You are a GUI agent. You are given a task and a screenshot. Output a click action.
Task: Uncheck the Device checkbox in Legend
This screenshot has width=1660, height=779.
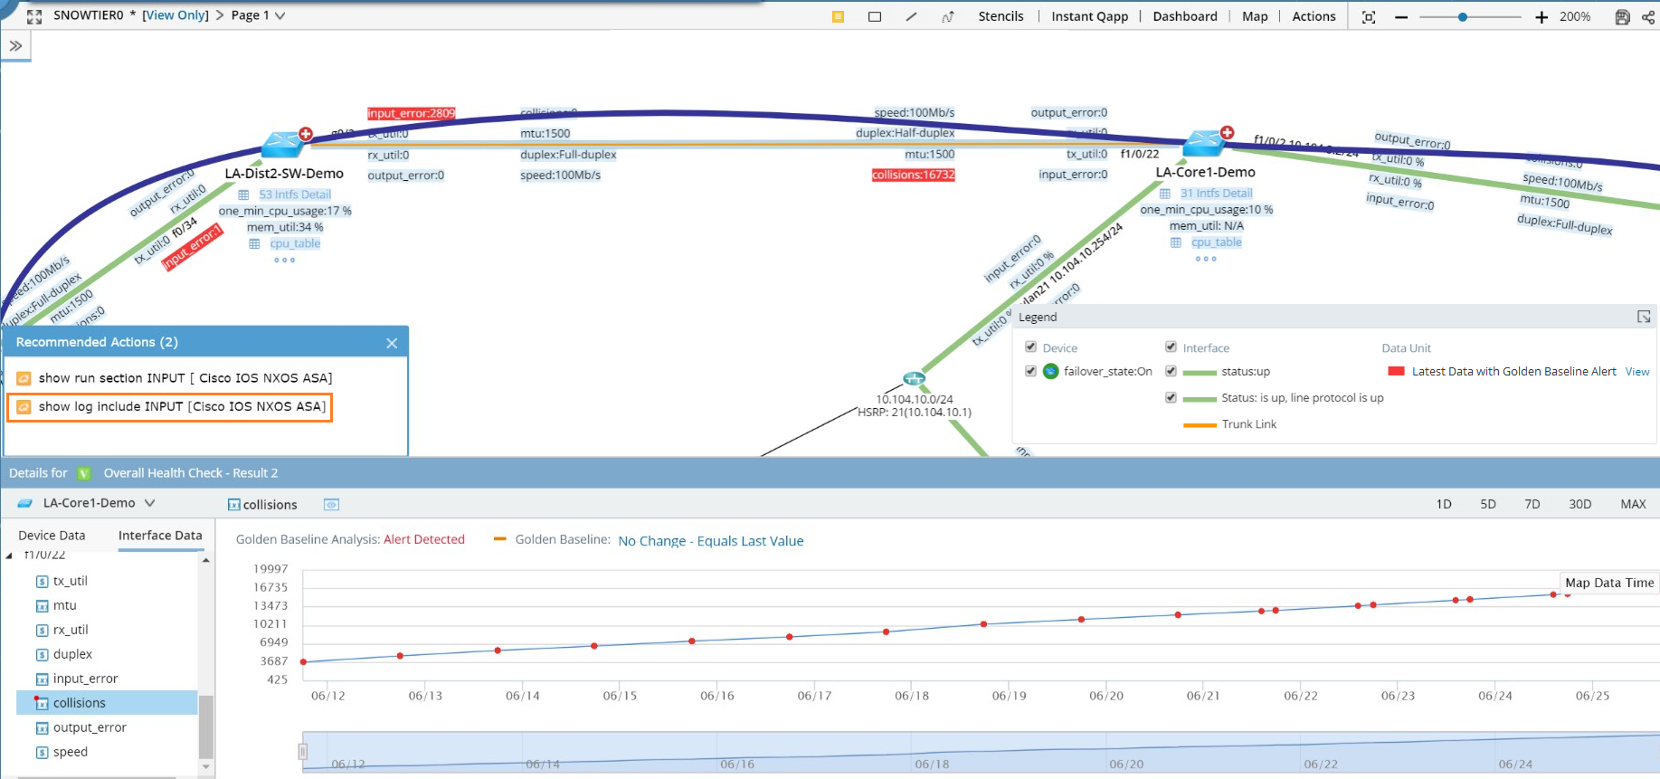tap(1030, 347)
